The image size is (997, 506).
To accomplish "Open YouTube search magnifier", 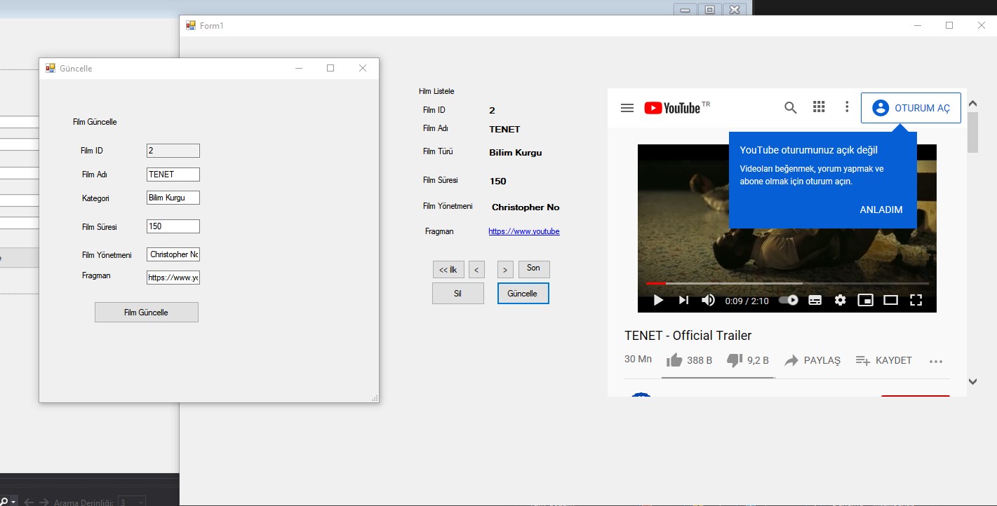I will (x=790, y=108).
